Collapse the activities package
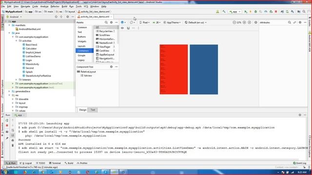This screenshot has height=175, width=312. coord(17,41)
